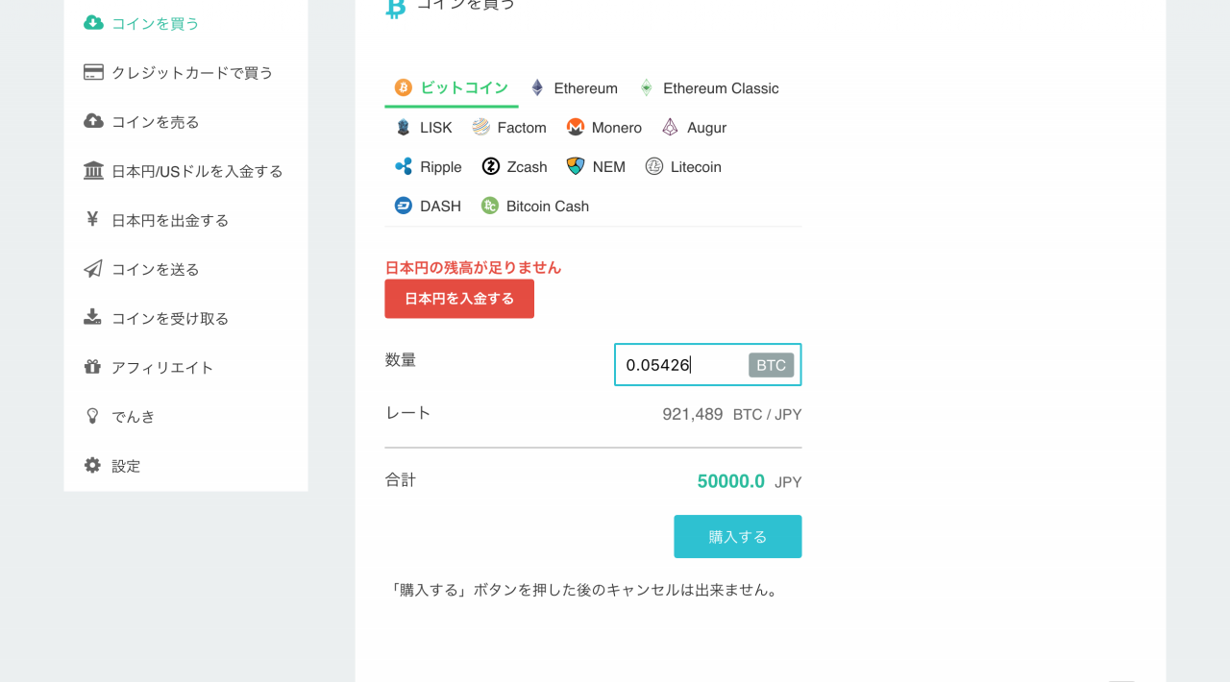Click the black Zcash logo icon
The height and width of the screenshot is (682, 1230).
click(490, 166)
